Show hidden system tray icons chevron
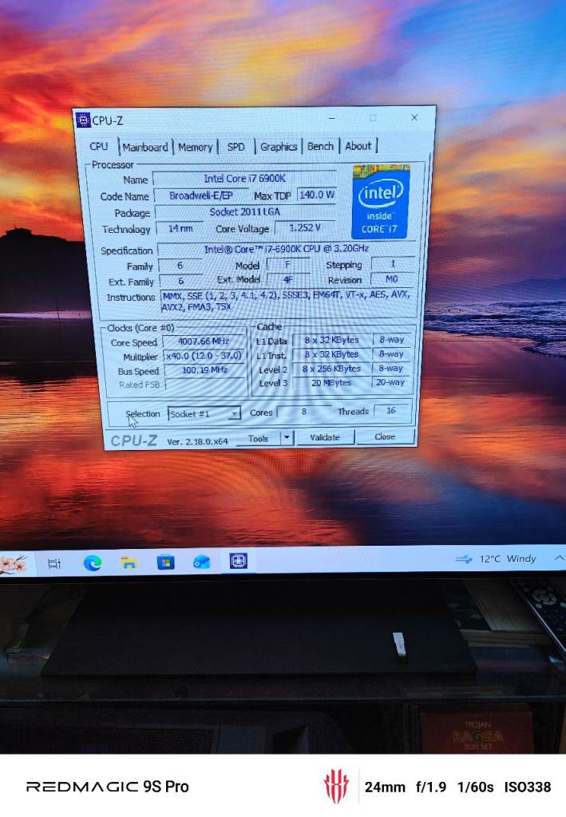This screenshot has height=817, width=566. coord(559,557)
